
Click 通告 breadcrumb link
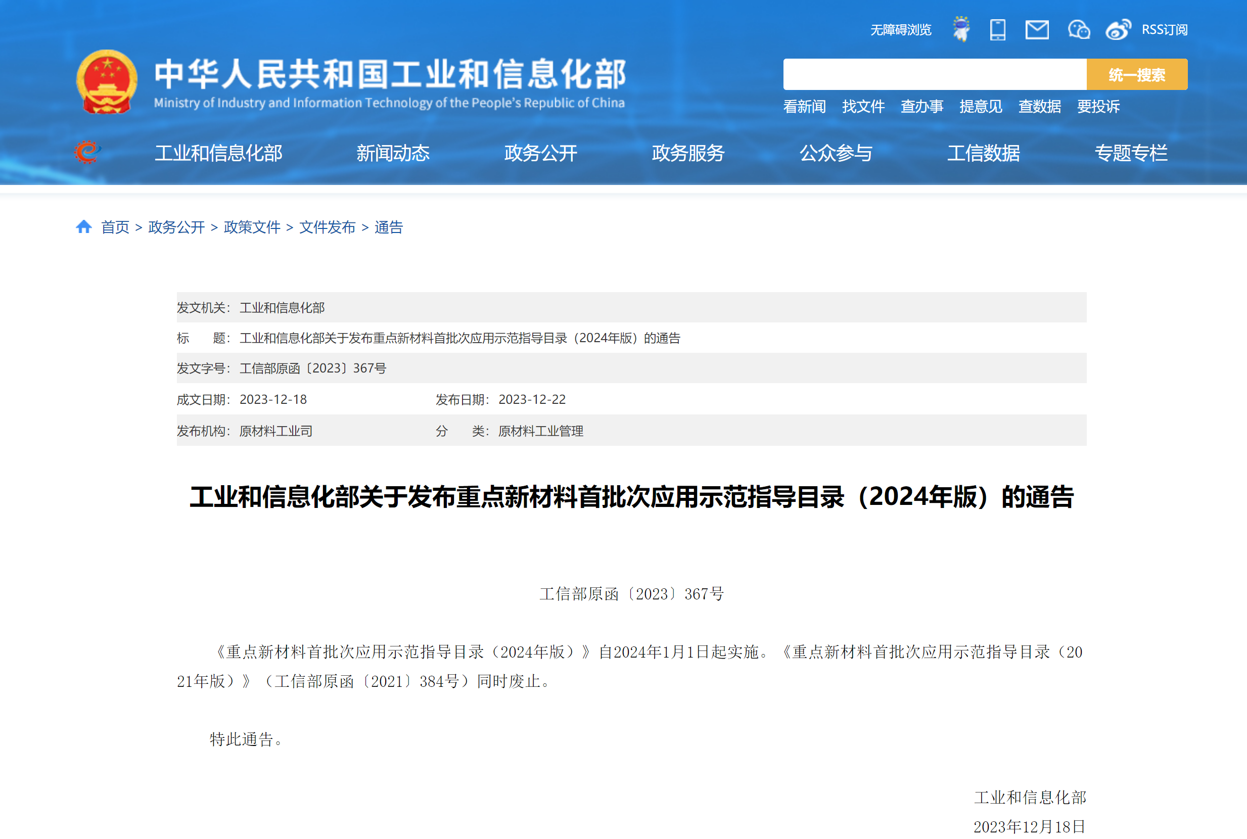point(388,227)
